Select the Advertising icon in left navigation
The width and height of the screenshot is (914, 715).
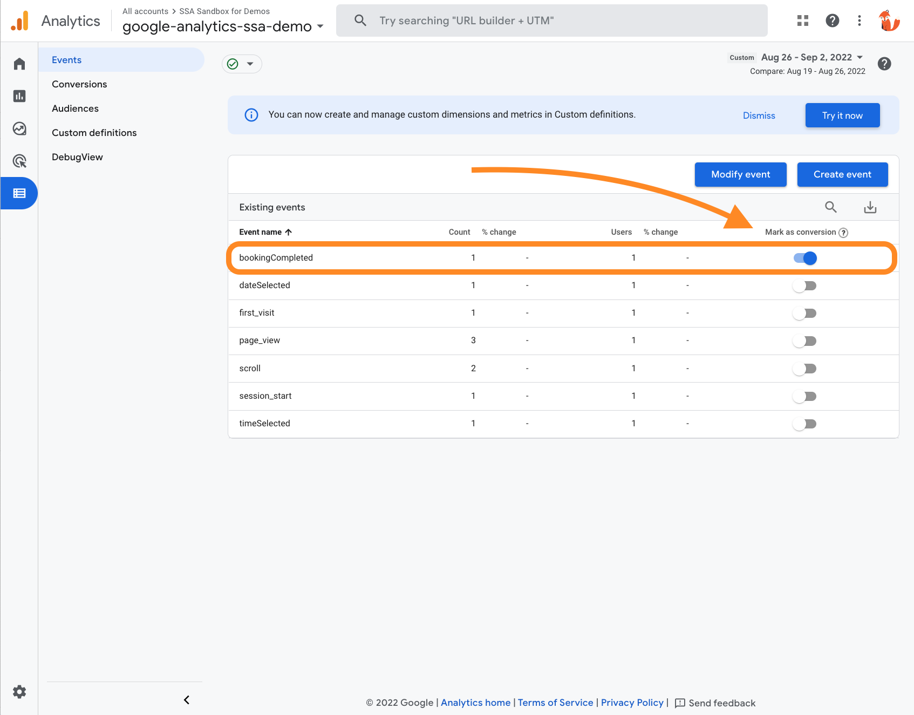pyautogui.click(x=19, y=160)
